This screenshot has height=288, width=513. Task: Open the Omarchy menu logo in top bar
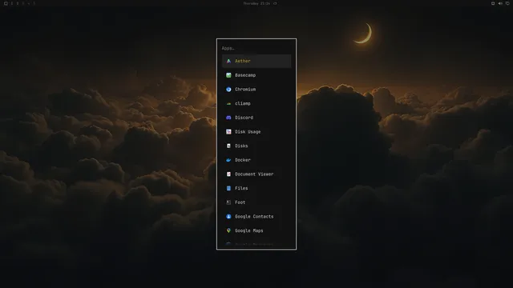tap(6, 3)
